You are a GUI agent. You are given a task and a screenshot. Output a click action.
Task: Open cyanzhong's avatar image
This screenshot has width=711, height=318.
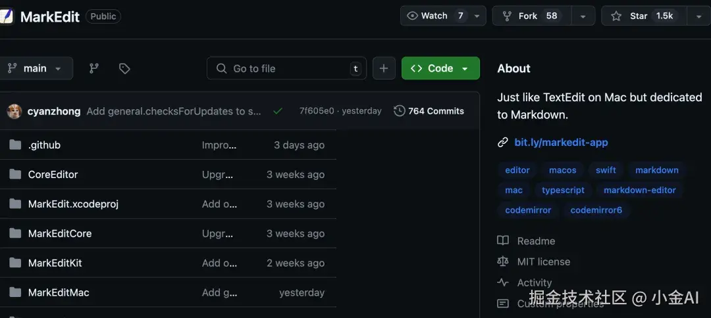14,111
